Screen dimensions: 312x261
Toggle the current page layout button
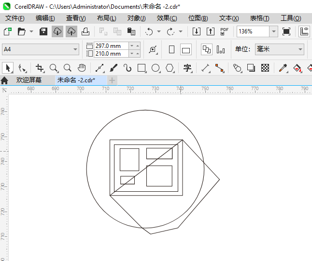[x=221, y=49]
